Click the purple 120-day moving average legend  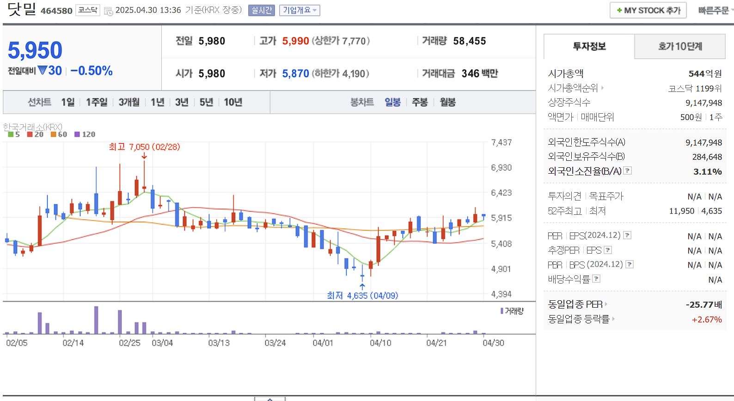click(85, 134)
